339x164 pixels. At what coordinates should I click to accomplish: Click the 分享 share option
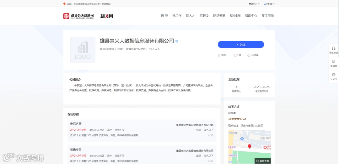237,55
